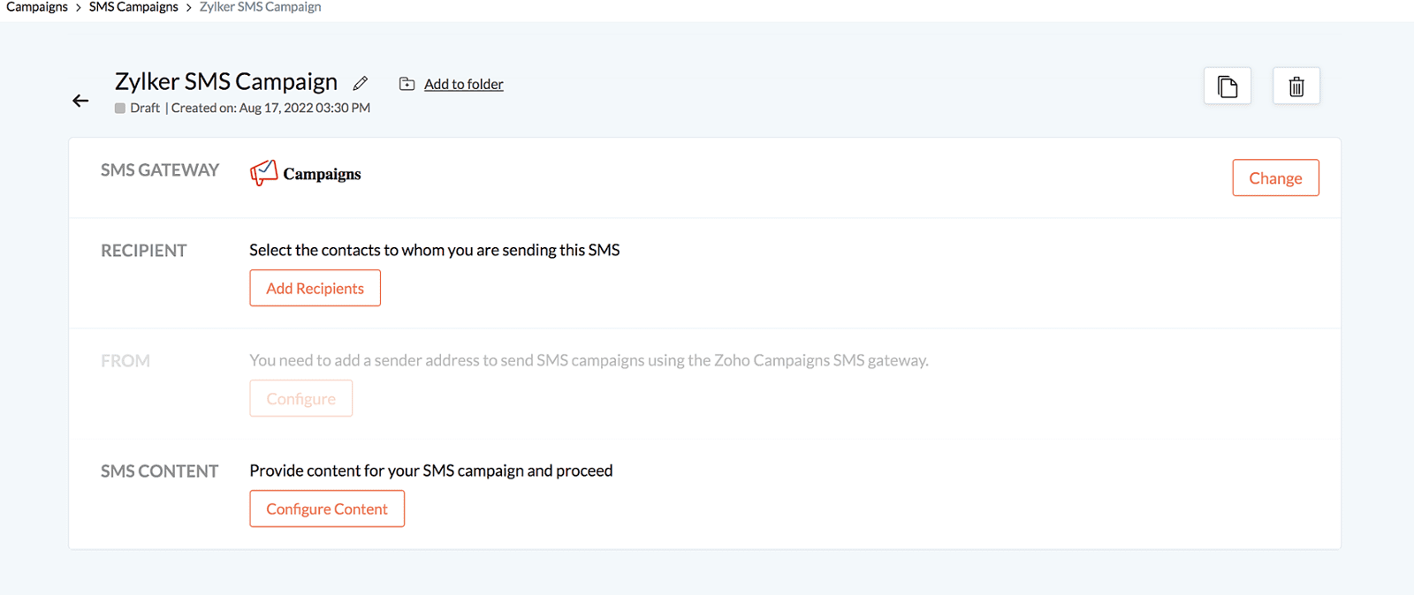Select Zylker SMS Campaign breadcrumb item
Image resolution: width=1414 pixels, height=595 pixels.
pos(260,7)
